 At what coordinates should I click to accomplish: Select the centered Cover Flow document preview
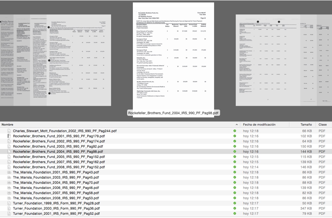click(173, 56)
